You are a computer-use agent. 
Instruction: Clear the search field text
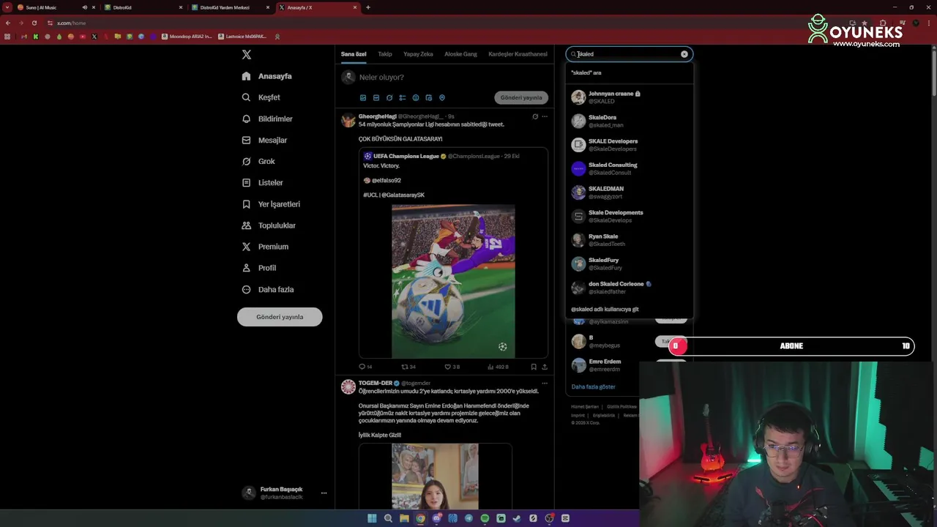[x=684, y=54]
